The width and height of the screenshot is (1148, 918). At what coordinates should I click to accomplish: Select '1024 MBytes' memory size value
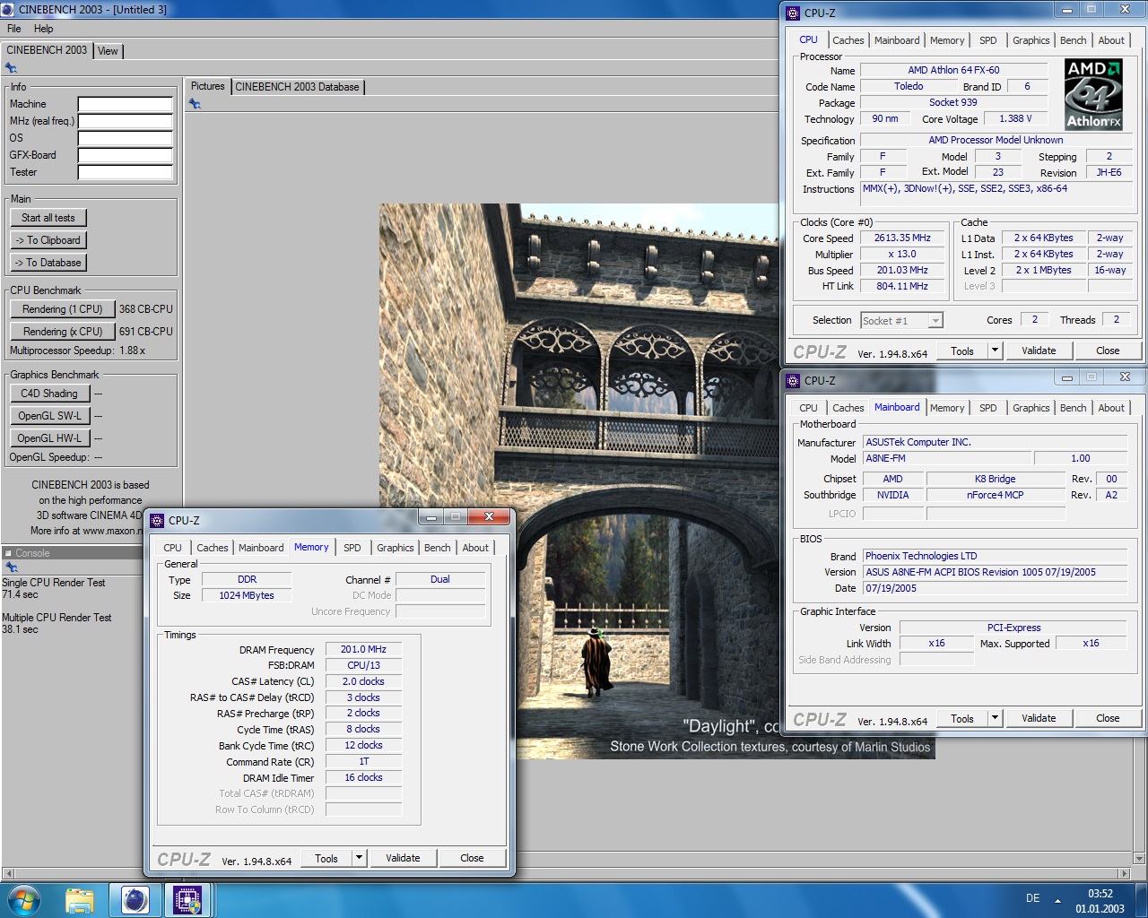click(x=247, y=595)
